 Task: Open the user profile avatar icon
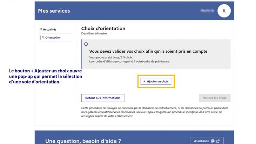click(x=224, y=11)
